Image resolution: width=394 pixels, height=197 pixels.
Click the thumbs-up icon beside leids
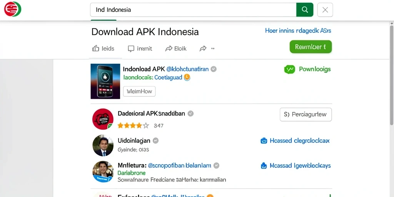pos(96,48)
